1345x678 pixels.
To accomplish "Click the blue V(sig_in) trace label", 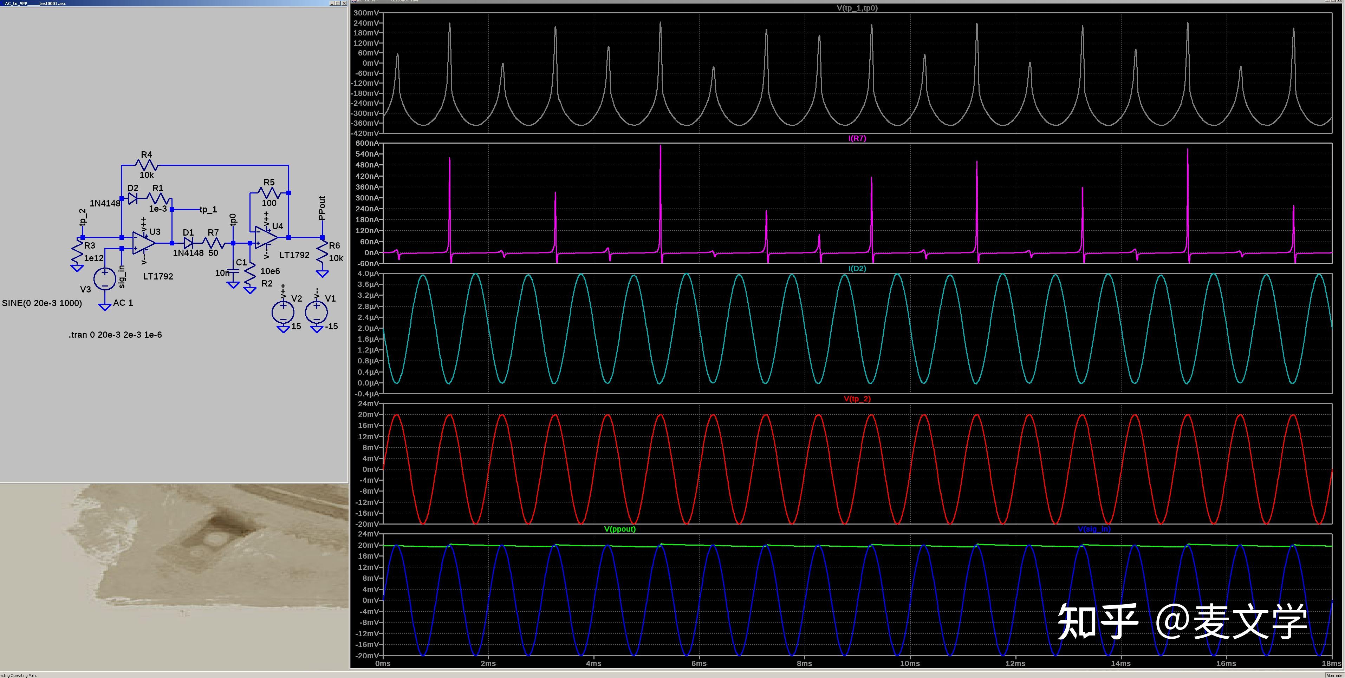I will 1094,529.
